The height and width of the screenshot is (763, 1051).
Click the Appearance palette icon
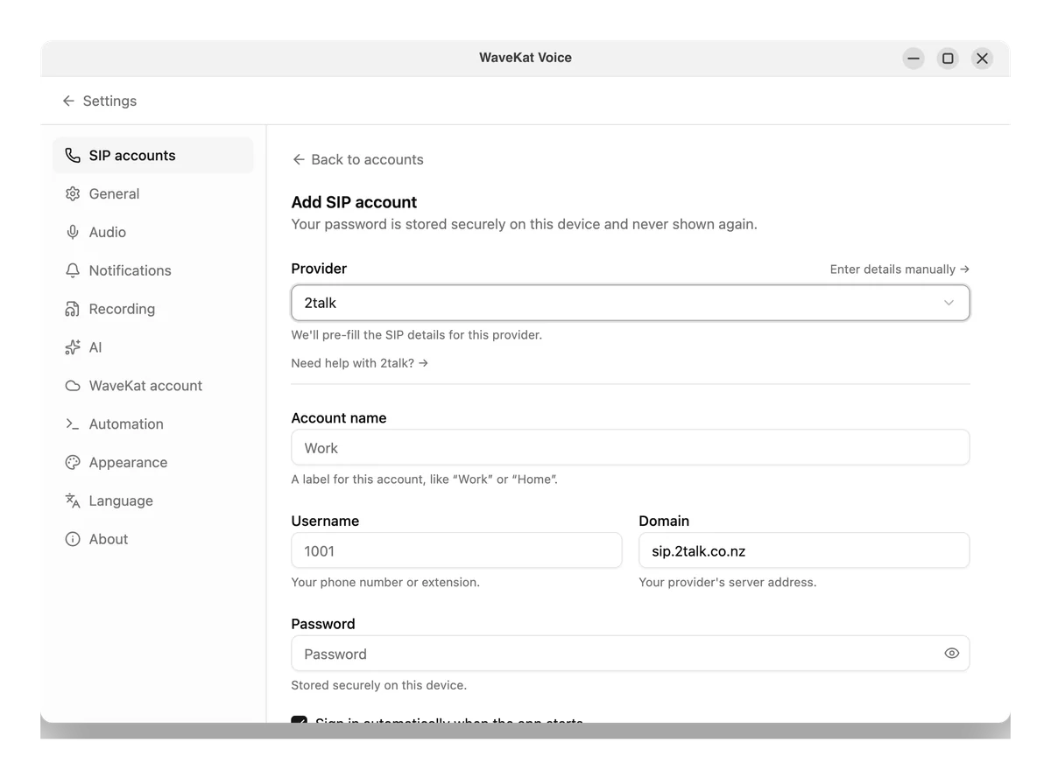click(x=73, y=463)
